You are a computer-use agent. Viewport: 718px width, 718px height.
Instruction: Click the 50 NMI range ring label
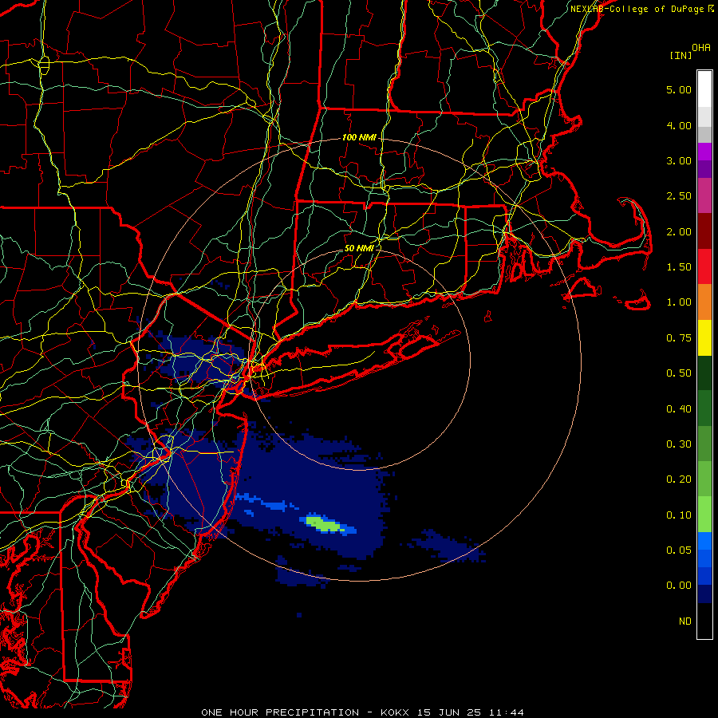pyautogui.click(x=359, y=248)
